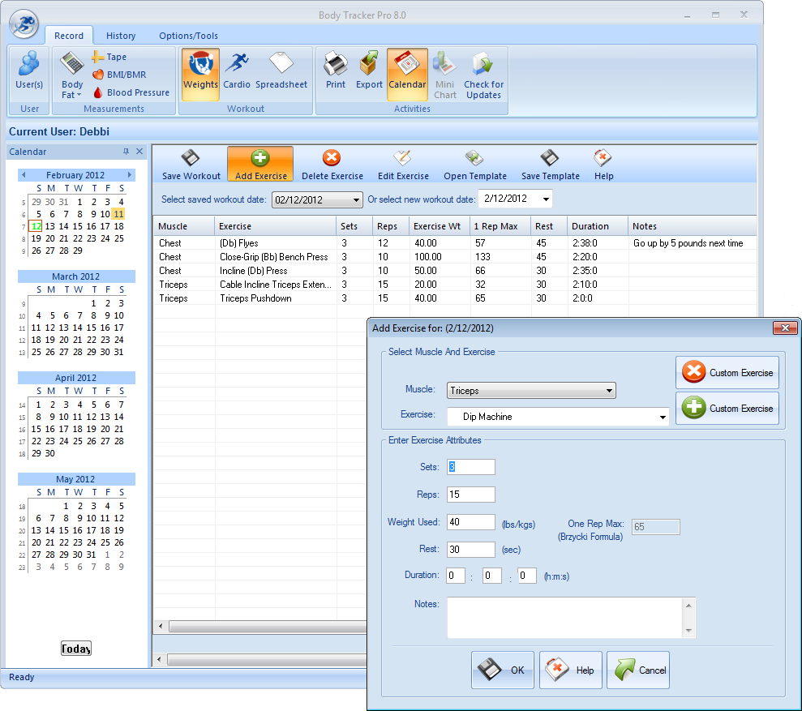
Task: Go to the previous month in calendar
Action: click(x=24, y=175)
